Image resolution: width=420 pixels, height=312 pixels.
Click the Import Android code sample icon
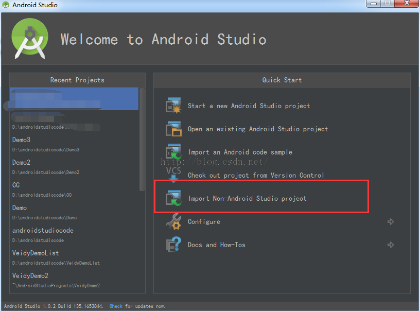173,152
